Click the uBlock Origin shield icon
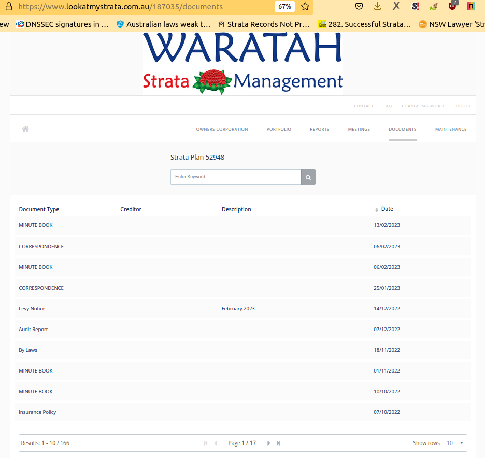 pyautogui.click(x=452, y=7)
